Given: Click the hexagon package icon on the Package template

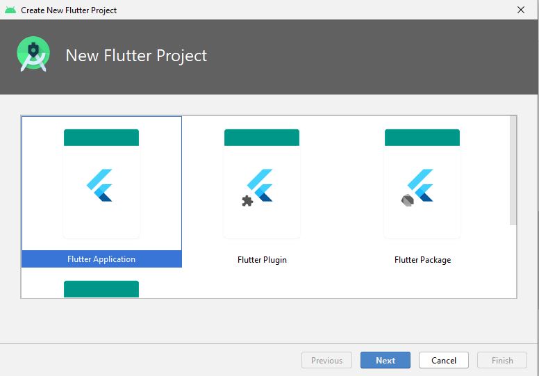Looking at the screenshot, I should coord(407,201).
